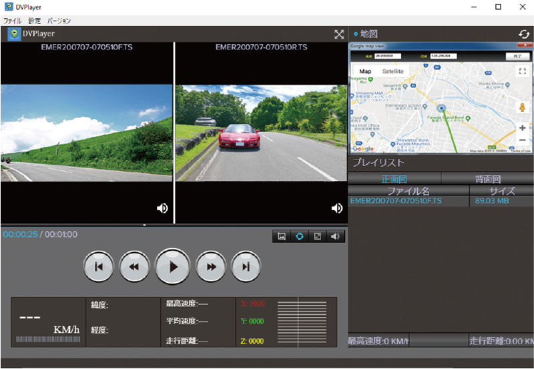Click the 走行距離:0.00 KM status entry
534x369 pixels.
(501, 341)
